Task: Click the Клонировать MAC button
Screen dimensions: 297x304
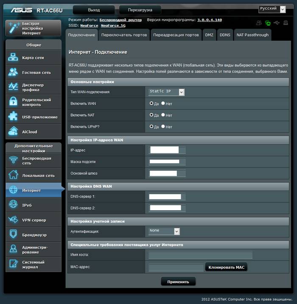Action: click(x=227, y=267)
